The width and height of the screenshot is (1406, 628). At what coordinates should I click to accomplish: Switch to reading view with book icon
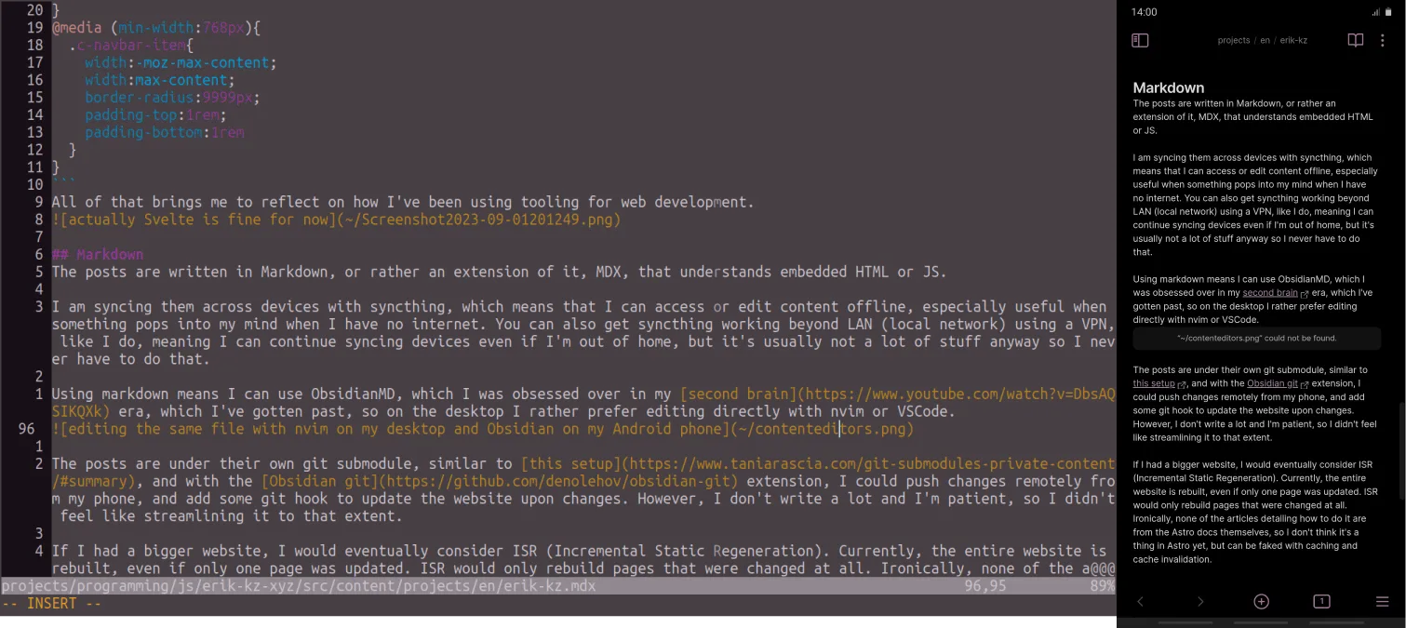tap(1355, 40)
